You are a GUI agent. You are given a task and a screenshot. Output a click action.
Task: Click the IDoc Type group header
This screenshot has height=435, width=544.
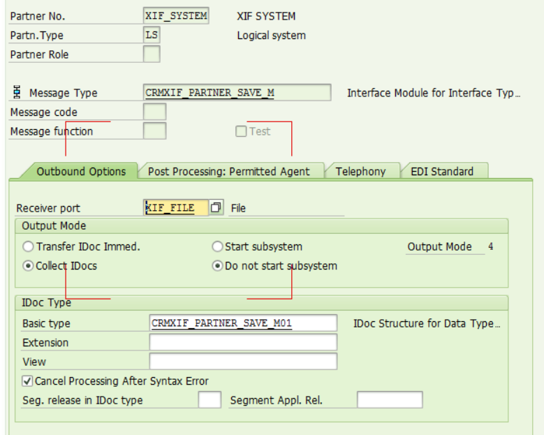click(x=262, y=303)
